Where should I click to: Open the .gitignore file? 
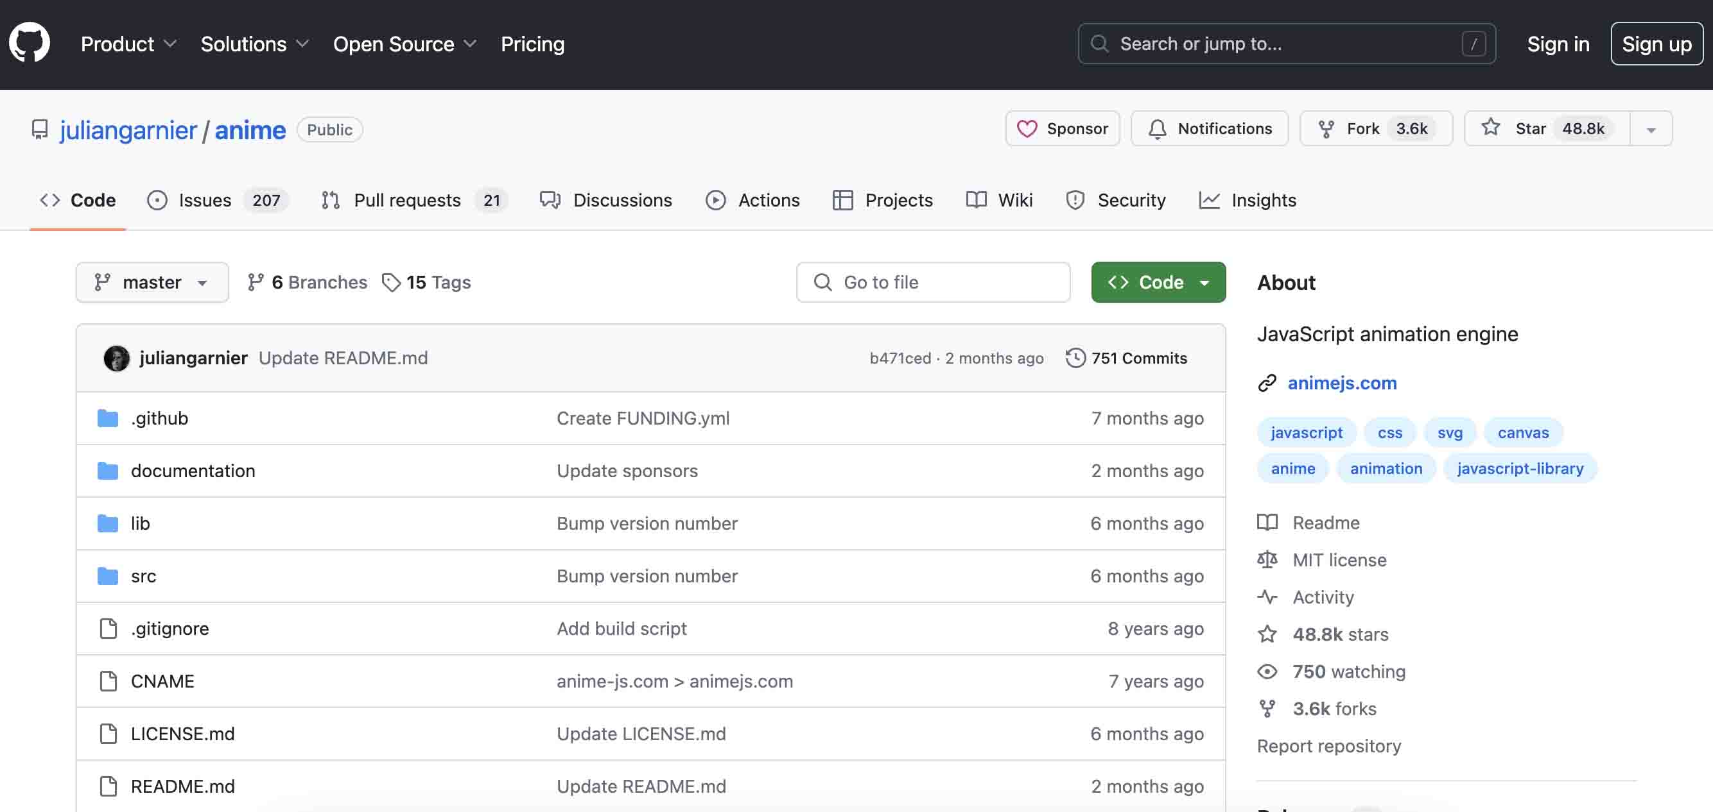pos(170,628)
